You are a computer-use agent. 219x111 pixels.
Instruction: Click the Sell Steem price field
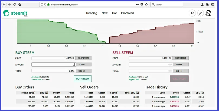pyautogui.click(x=151, y=58)
